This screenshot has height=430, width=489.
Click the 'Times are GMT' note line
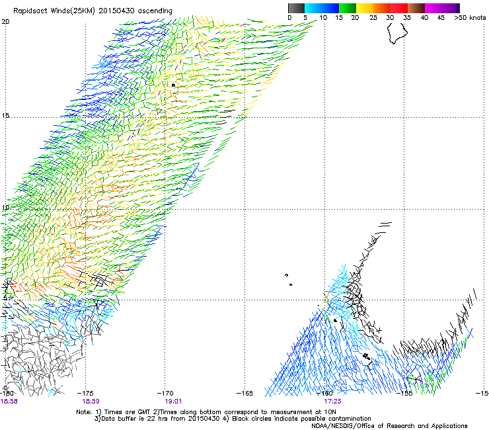pos(206,412)
